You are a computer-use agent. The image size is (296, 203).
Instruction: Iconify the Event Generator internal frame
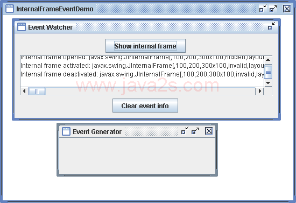click(x=185, y=130)
